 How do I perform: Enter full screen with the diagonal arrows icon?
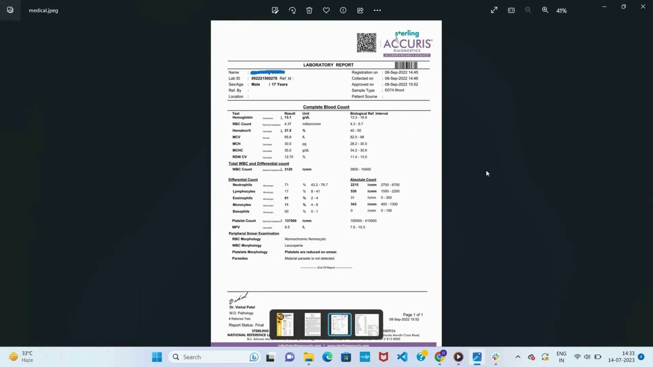(494, 10)
